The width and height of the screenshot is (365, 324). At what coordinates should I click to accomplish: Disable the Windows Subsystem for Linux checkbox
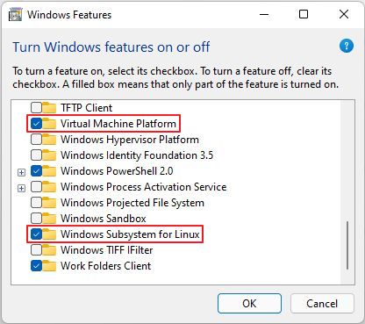pos(36,234)
